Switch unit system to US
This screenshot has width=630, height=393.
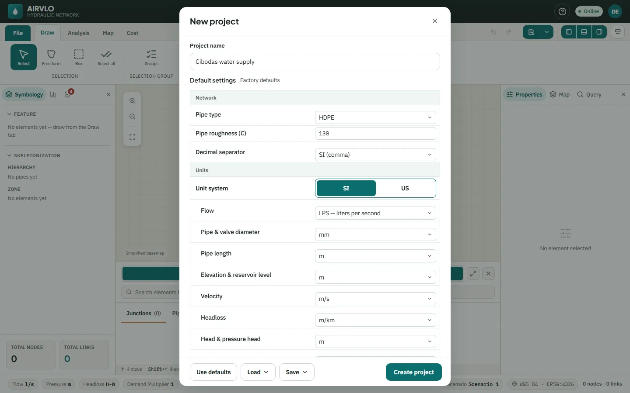pyautogui.click(x=405, y=188)
